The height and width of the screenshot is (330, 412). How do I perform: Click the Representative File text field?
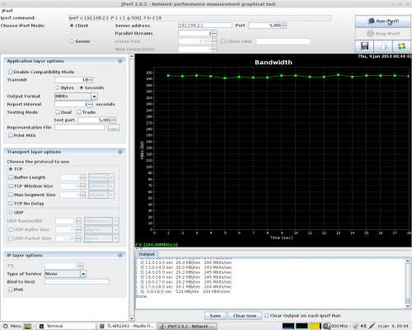[x=80, y=127]
